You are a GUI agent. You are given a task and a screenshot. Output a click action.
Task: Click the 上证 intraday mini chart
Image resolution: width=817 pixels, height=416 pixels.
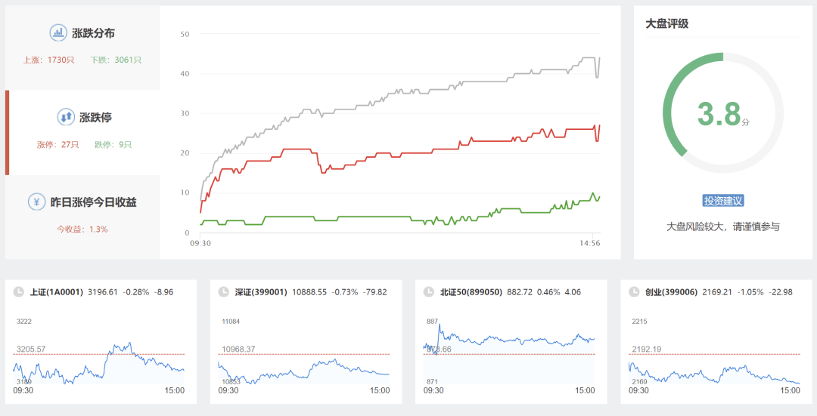click(99, 355)
